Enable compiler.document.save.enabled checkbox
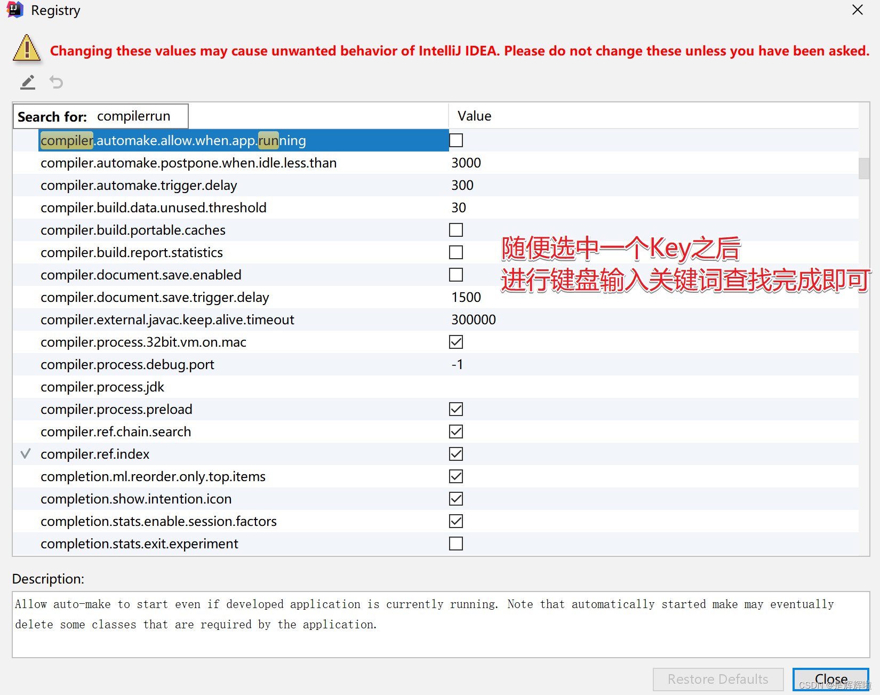Screen dimensions: 880x695 click(456, 275)
